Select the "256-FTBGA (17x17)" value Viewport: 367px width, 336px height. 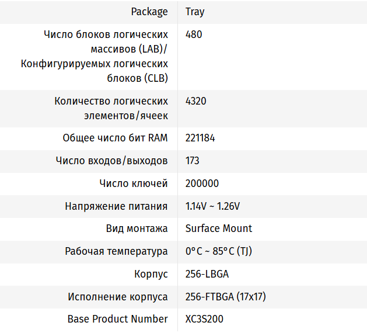point(225,297)
